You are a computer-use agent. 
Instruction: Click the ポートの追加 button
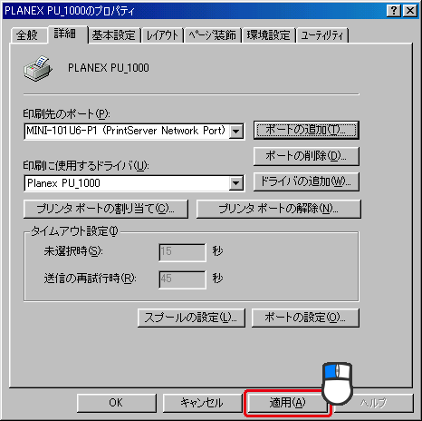coord(306,130)
